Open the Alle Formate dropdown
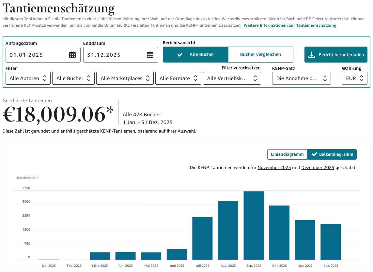Screen dimensions: 373x272 (178, 78)
